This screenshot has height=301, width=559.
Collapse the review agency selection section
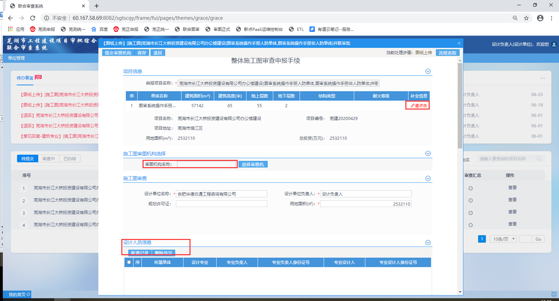[428, 154]
